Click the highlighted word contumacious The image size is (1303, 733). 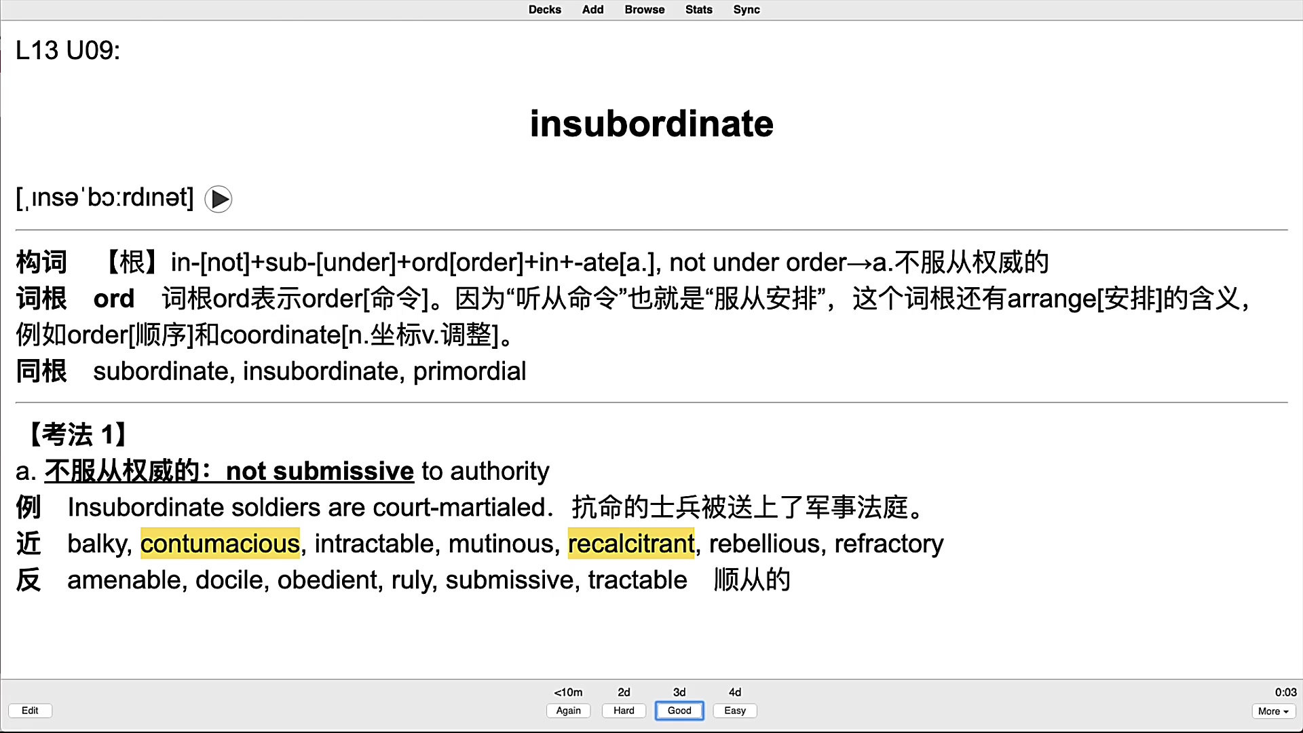point(220,544)
